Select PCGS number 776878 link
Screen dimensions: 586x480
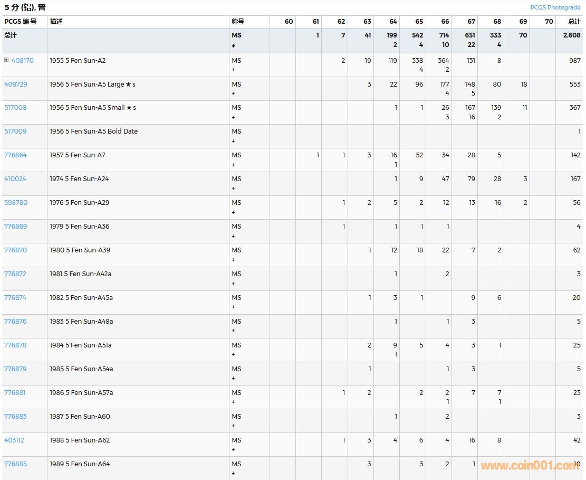[x=15, y=345]
